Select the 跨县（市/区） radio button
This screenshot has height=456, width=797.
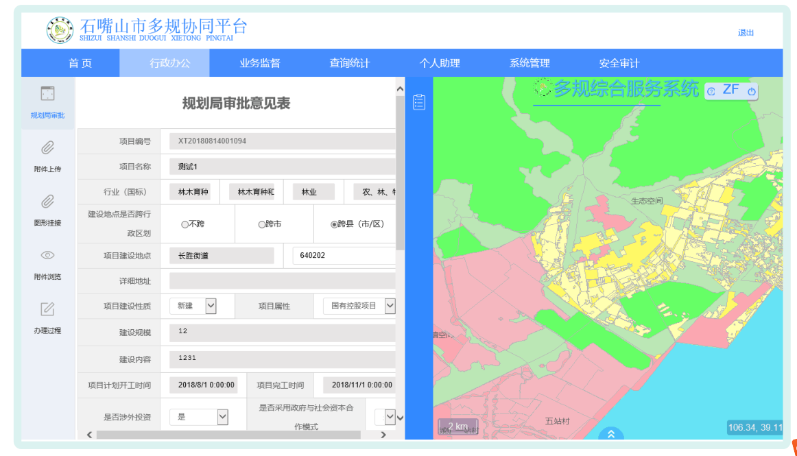[x=335, y=224]
